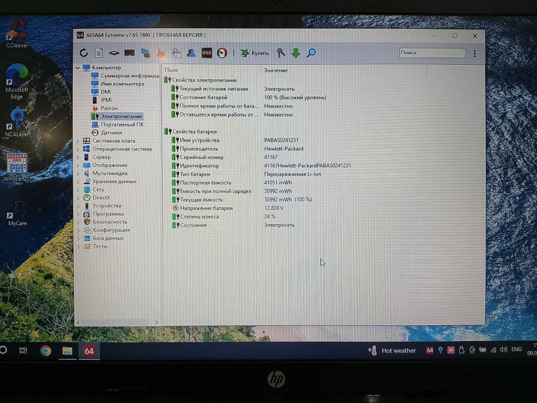Open Microsoft Edge desktop shortcut
This screenshot has height=403, width=537.
click(x=17, y=82)
